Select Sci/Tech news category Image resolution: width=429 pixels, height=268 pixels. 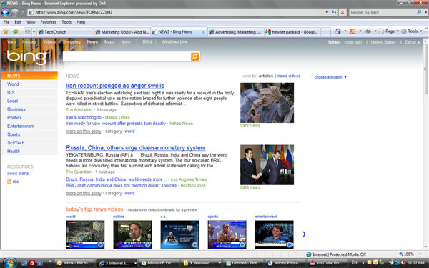pos(16,143)
